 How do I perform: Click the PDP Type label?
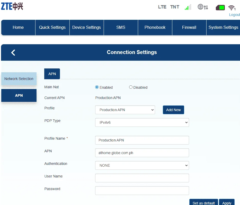click(52, 121)
